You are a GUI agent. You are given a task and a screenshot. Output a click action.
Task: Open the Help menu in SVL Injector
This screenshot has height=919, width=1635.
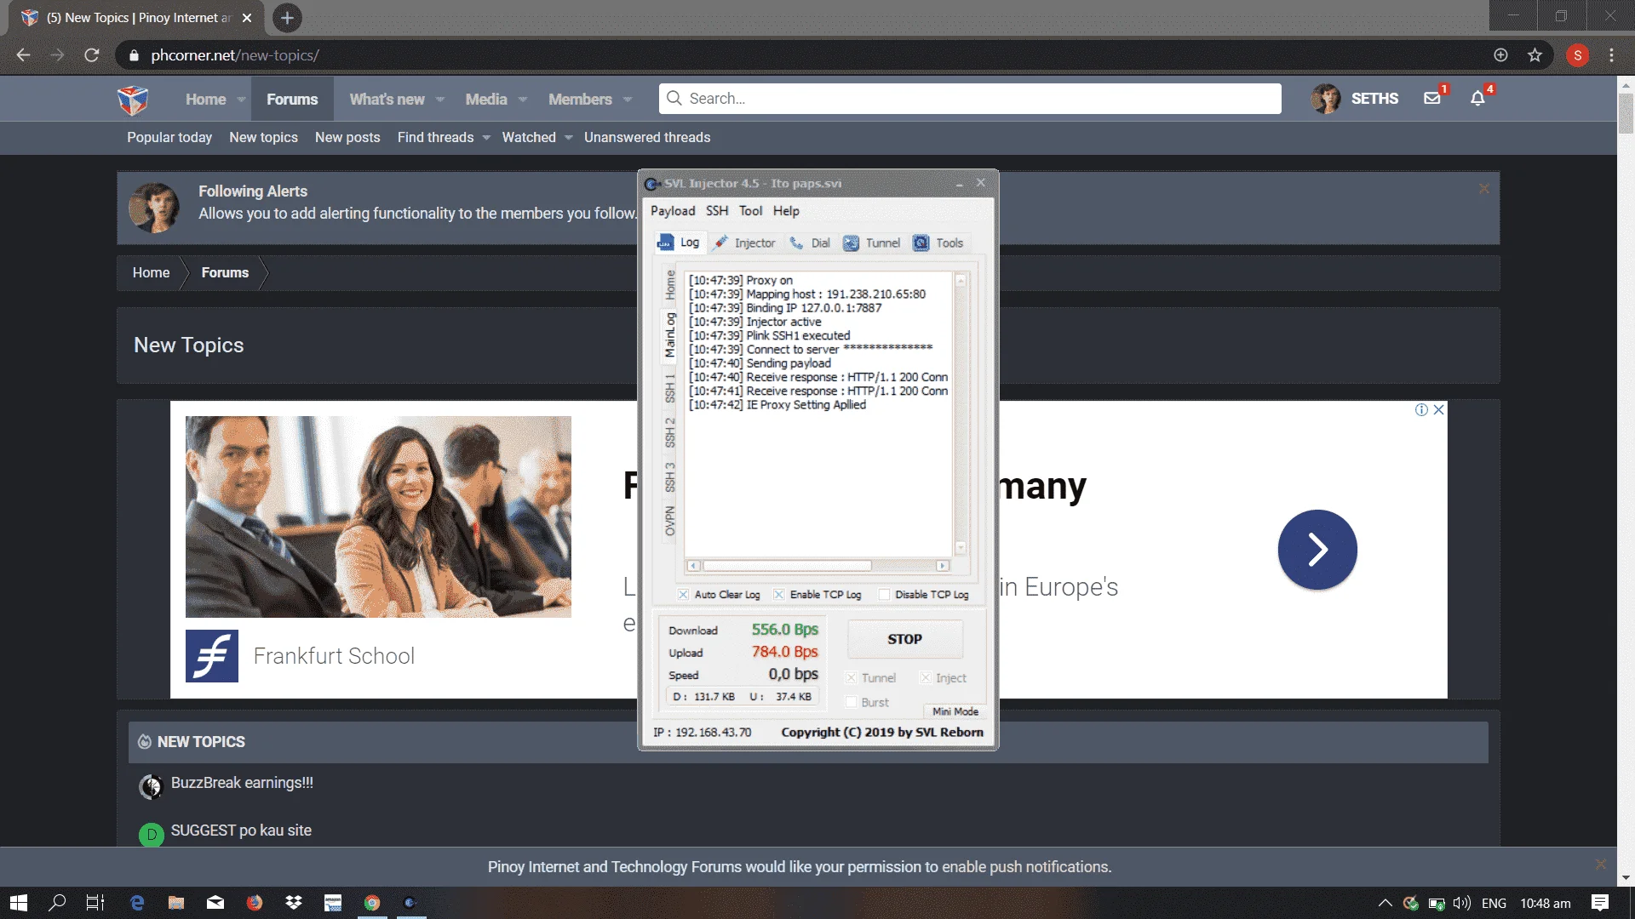pyautogui.click(x=786, y=211)
